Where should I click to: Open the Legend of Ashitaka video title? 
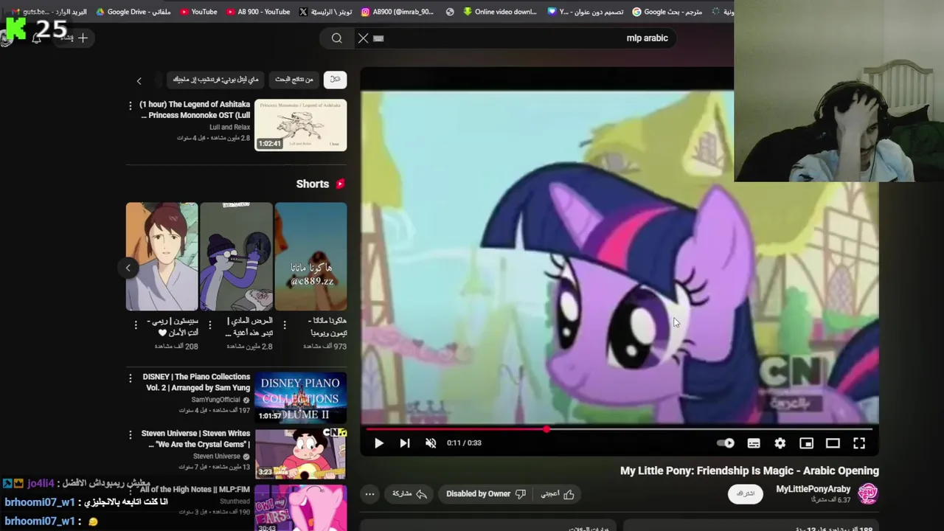[x=195, y=110]
